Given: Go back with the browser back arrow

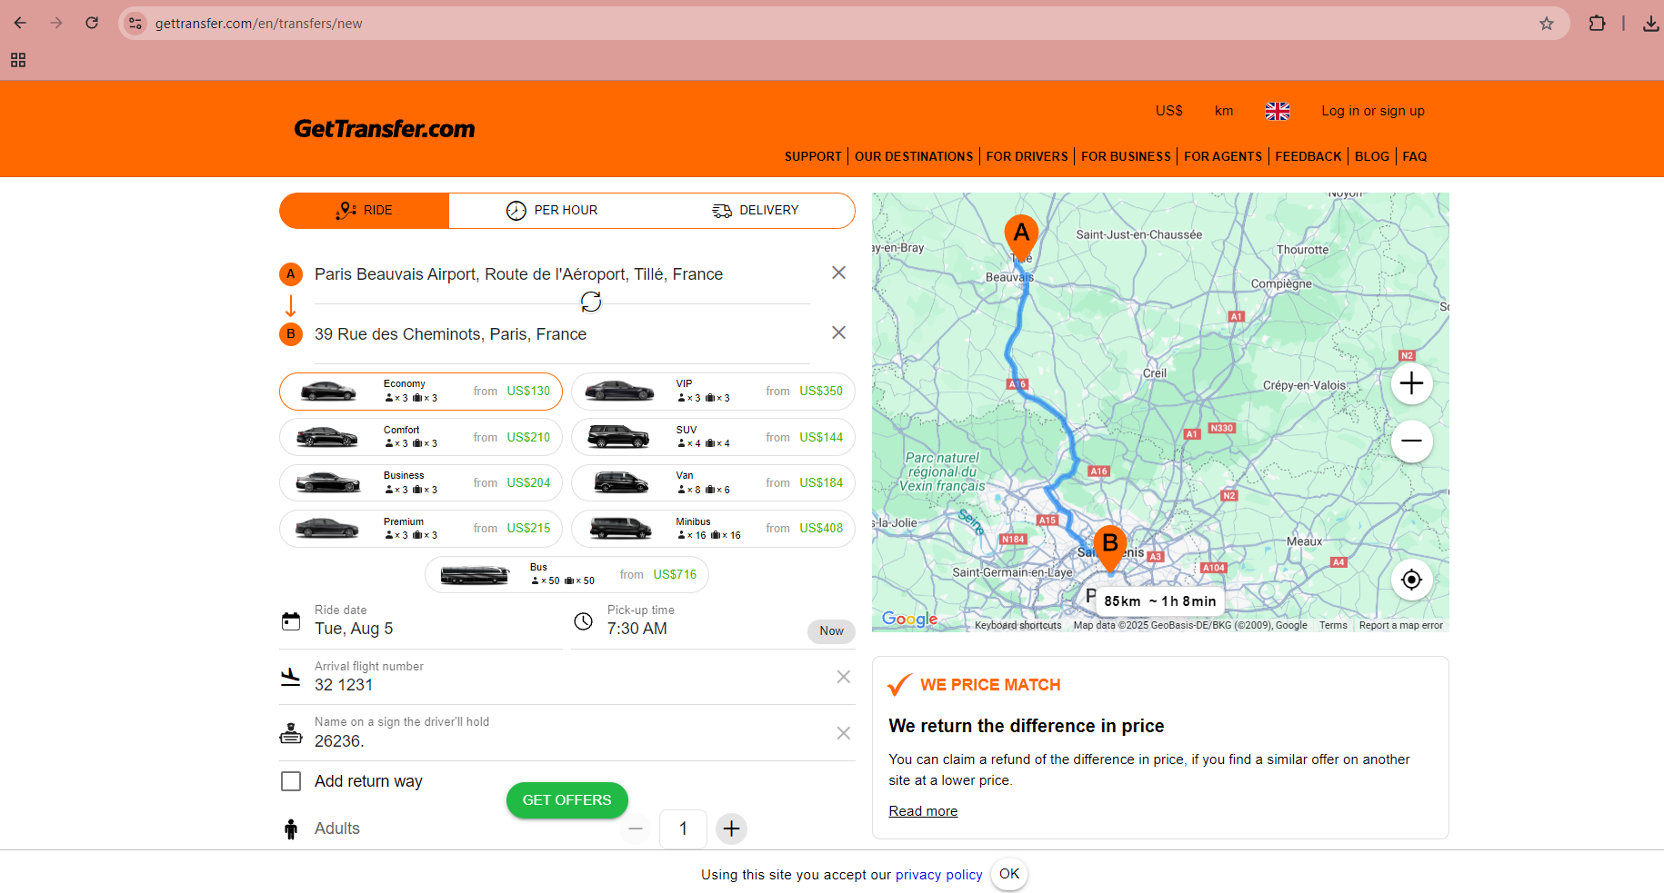Looking at the screenshot, I should tap(20, 23).
